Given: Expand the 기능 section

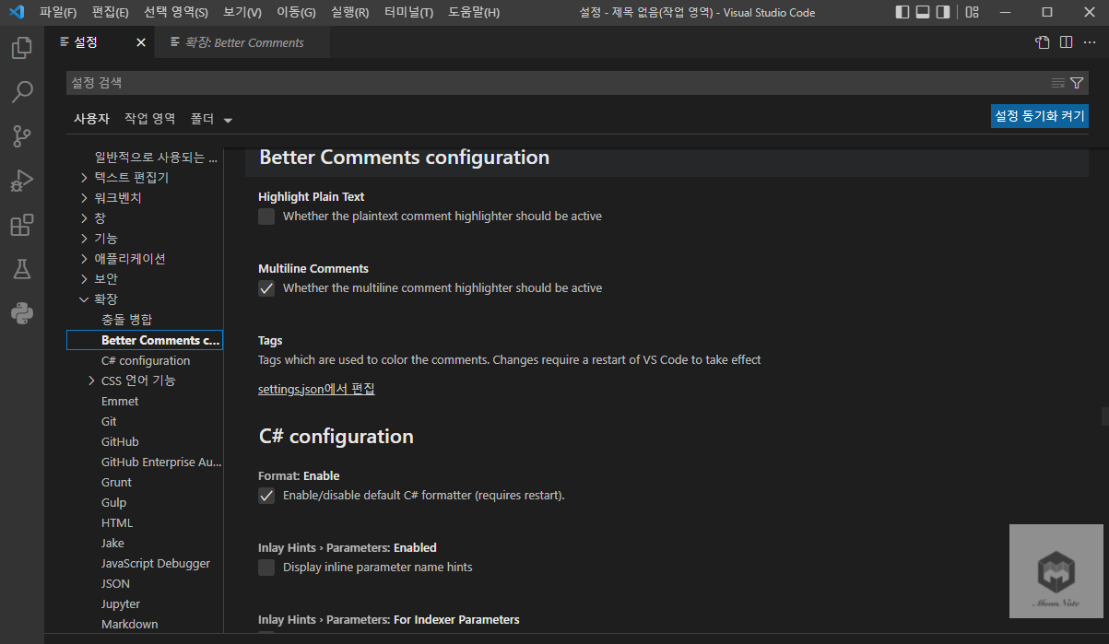Looking at the screenshot, I should point(84,239).
